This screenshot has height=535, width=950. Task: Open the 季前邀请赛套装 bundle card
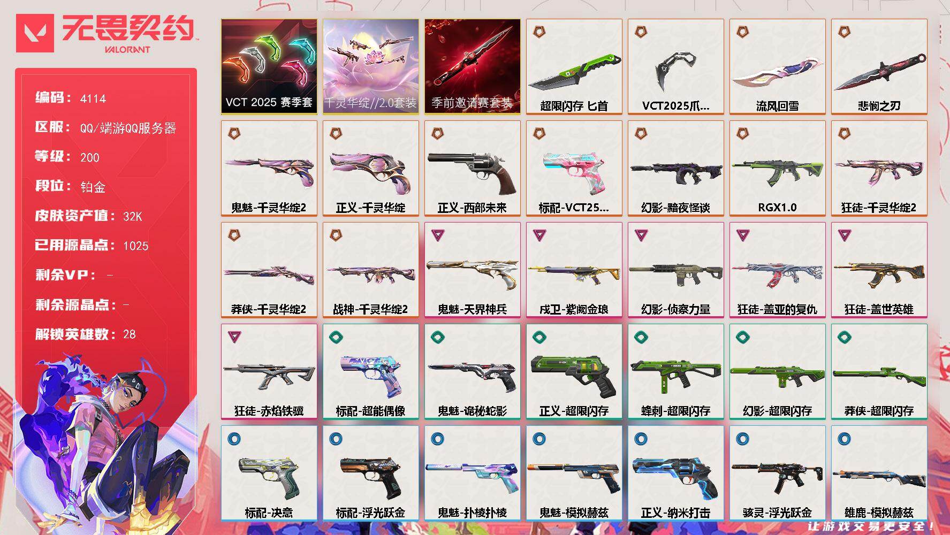[472, 66]
